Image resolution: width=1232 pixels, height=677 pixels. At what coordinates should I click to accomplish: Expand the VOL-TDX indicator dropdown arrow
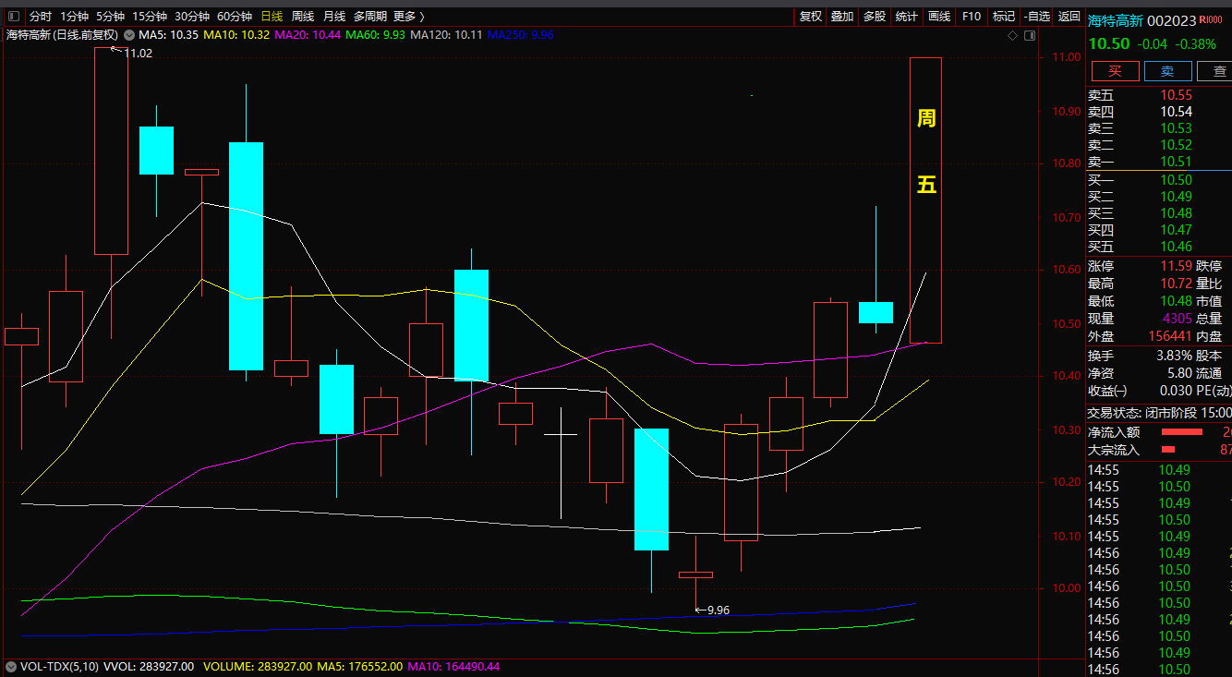(x=11, y=666)
